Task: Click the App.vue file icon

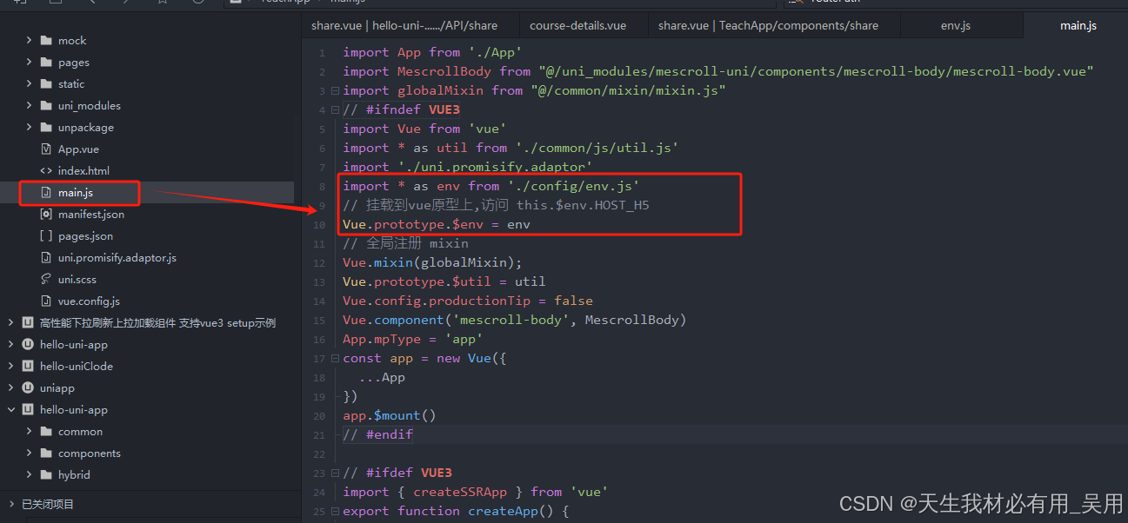Action: click(x=46, y=149)
